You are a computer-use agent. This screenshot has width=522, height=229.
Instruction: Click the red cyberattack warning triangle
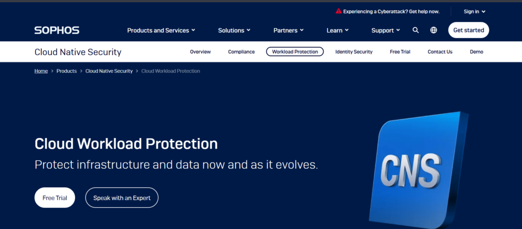pos(338,11)
